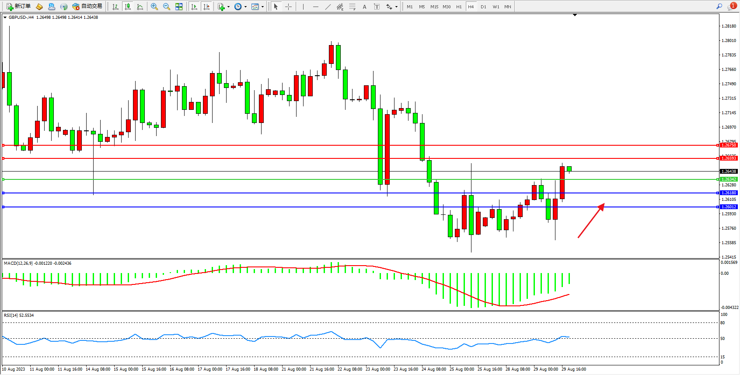The height and width of the screenshot is (375, 740).
Task: Enable chart shift toolbar button
Action: click(x=206, y=7)
